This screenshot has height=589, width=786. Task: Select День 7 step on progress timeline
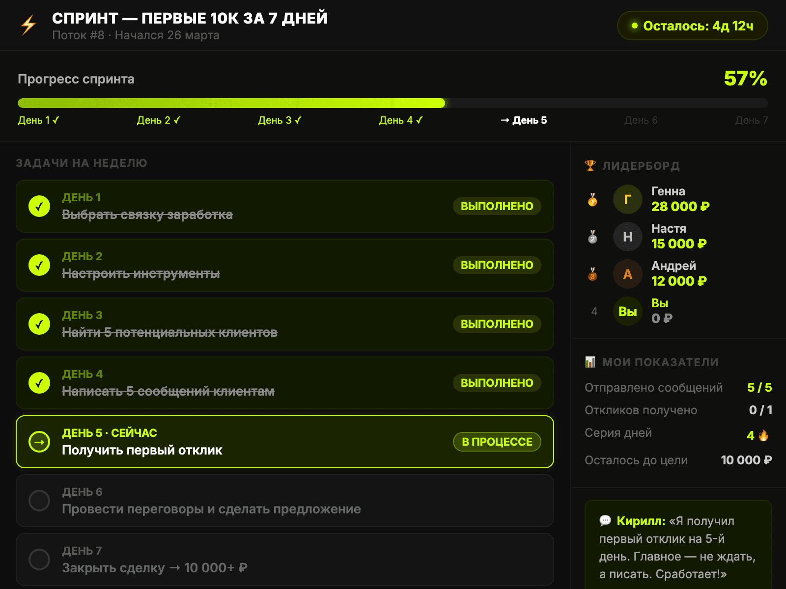[x=752, y=120]
